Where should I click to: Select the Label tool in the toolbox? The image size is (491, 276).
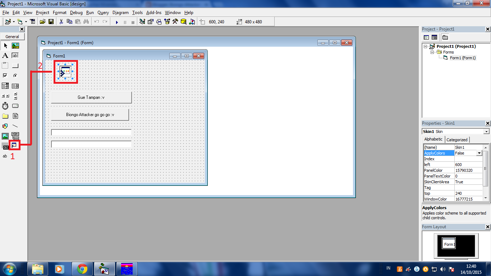click(5, 55)
